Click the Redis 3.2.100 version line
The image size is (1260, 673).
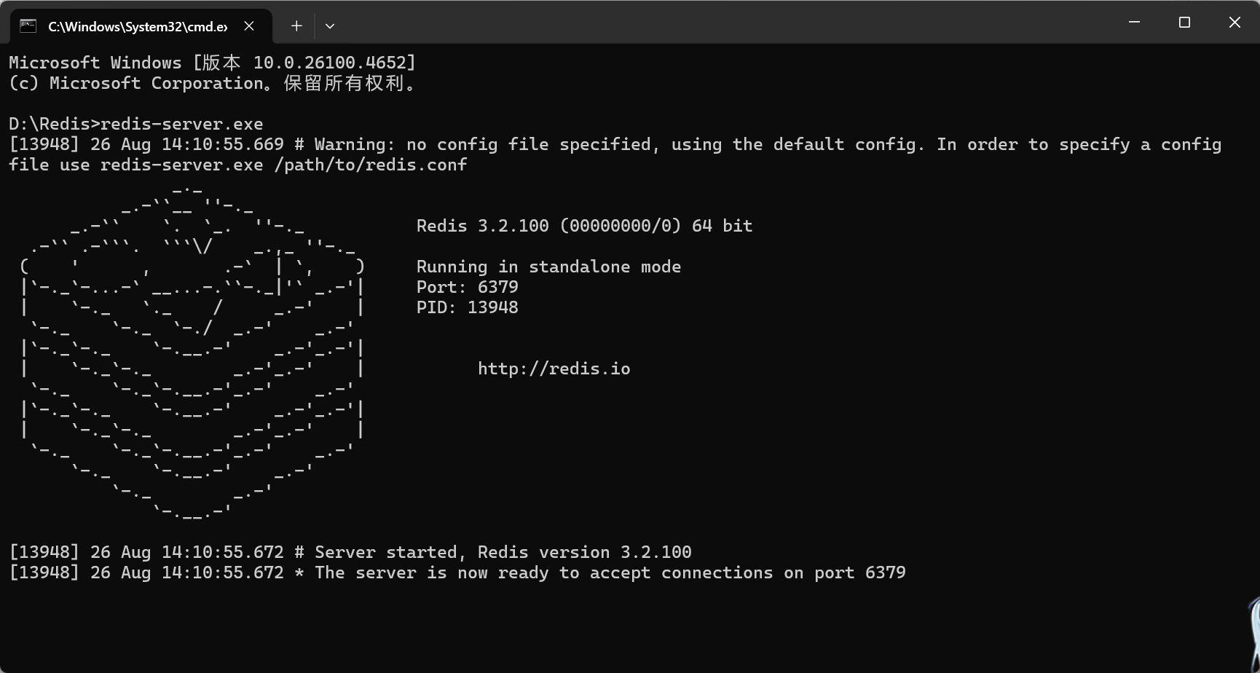tap(584, 226)
